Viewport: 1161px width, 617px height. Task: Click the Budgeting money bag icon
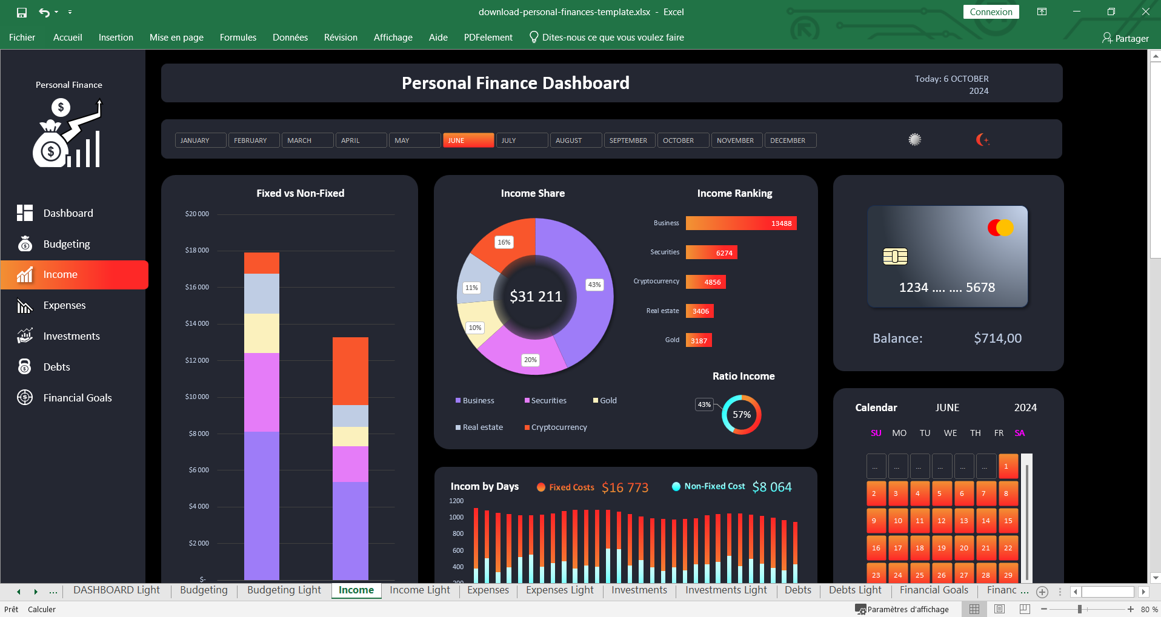click(25, 243)
